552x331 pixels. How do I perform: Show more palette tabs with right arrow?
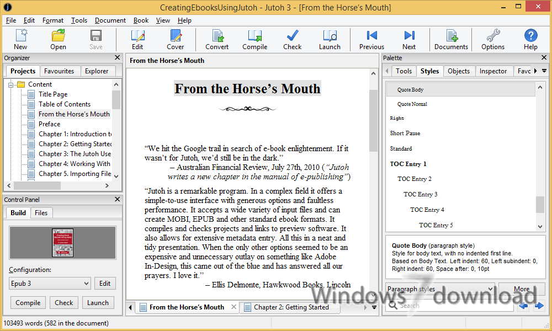(x=535, y=71)
